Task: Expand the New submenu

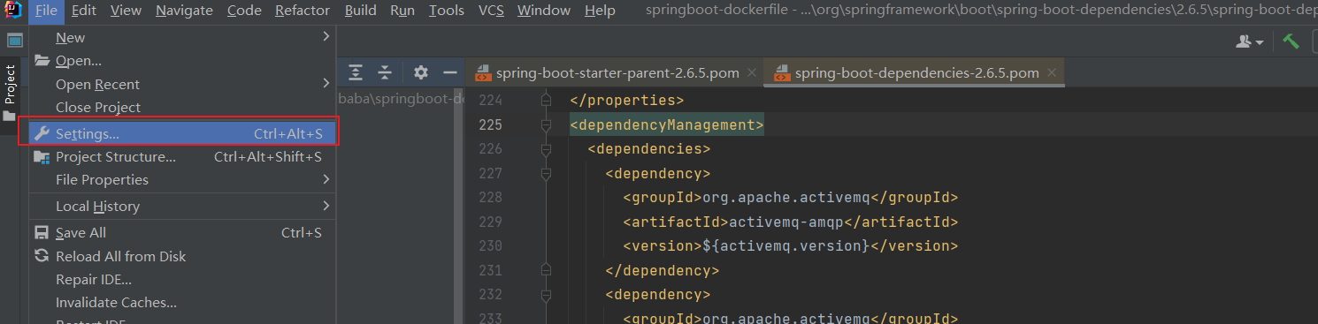Action: [x=182, y=37]
